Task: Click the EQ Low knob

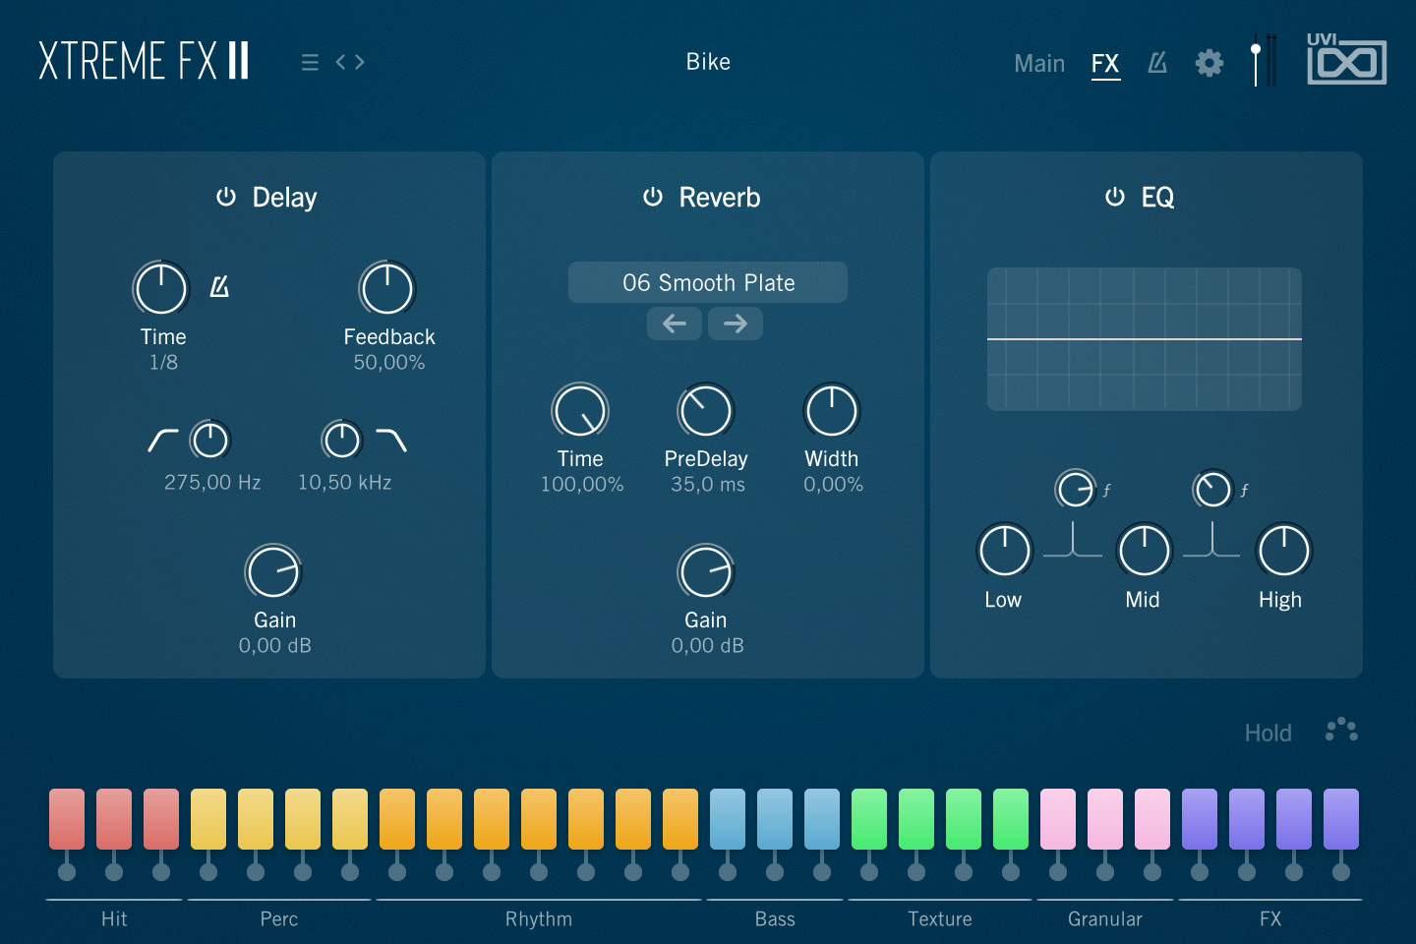Action: point(1004,550)
